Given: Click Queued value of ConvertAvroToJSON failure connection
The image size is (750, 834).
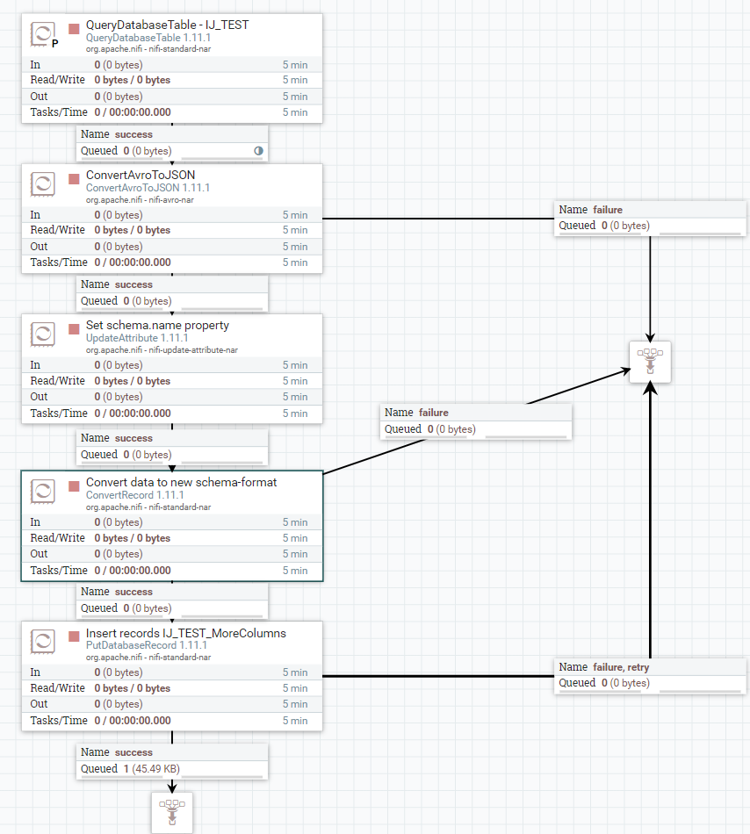Looking at the screenshot, I should pyautogui.click(x=625, y=226).
